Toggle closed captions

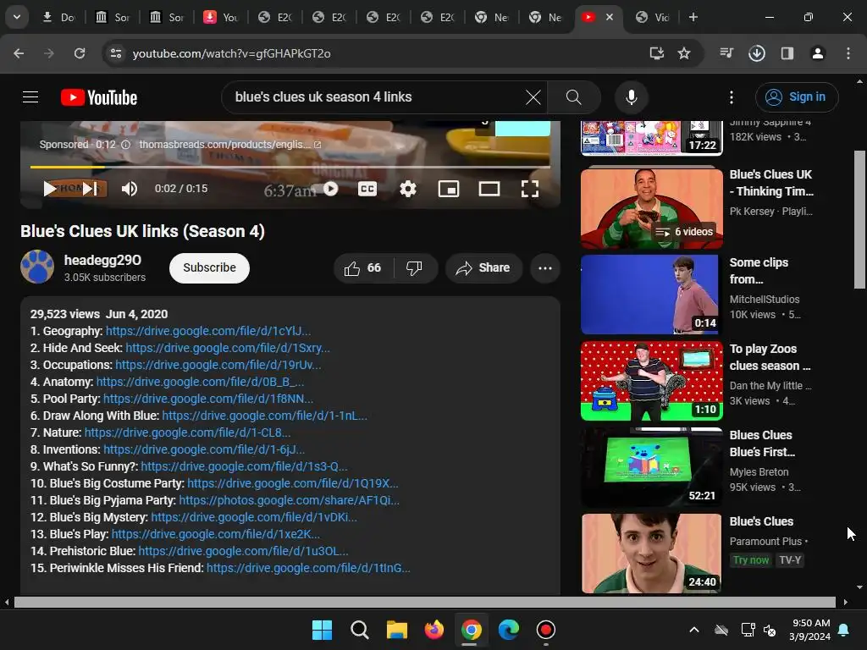pos(367,189)
